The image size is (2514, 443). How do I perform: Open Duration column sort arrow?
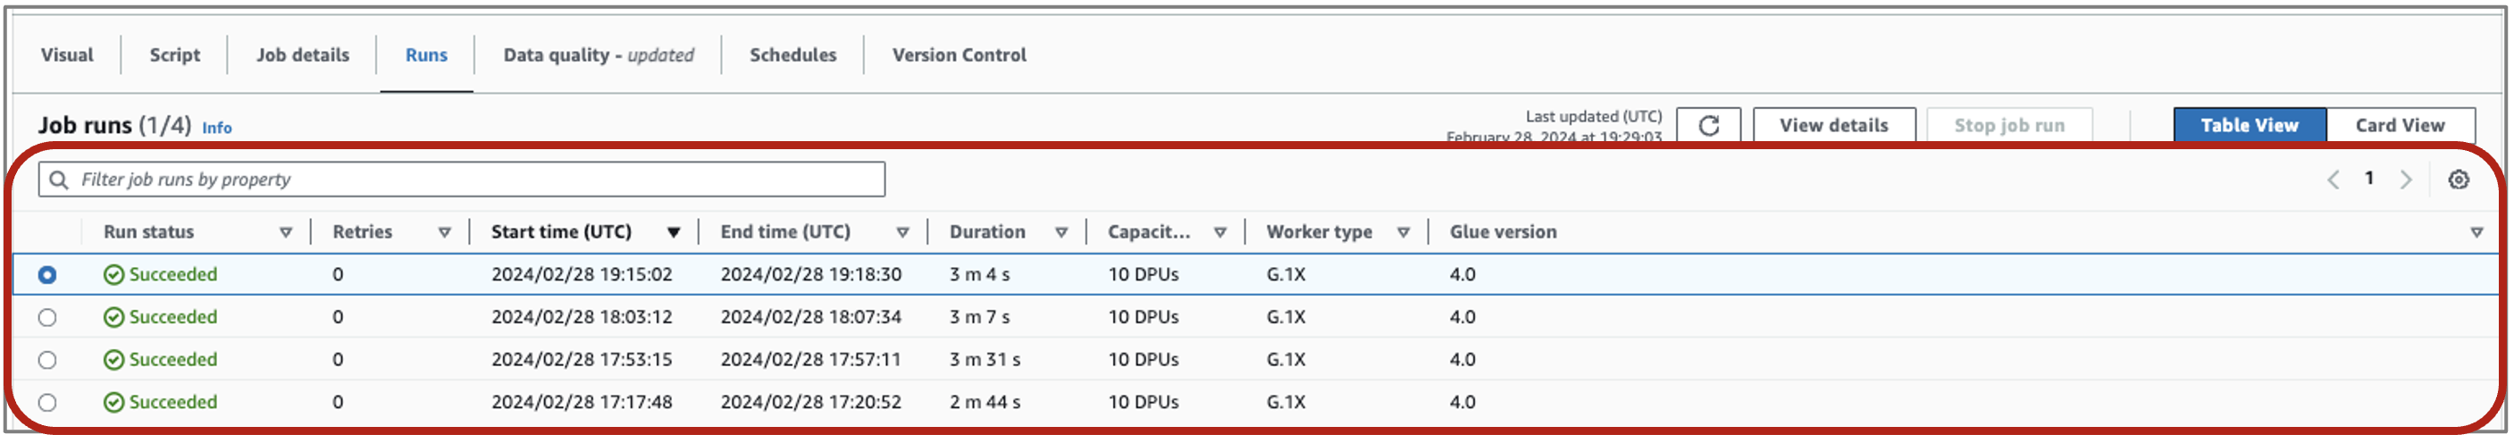point(1060,232)
